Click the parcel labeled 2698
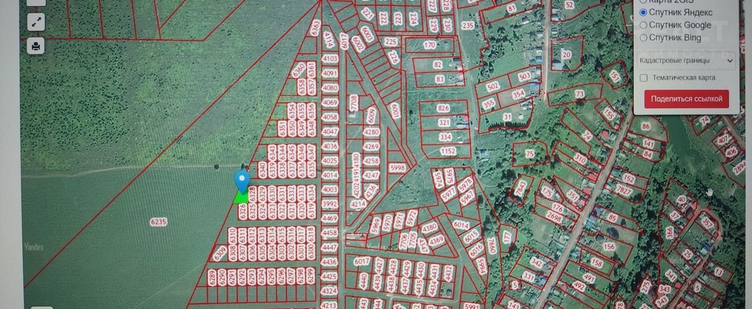This screenshot has width=752, height=309. (554, 217)
